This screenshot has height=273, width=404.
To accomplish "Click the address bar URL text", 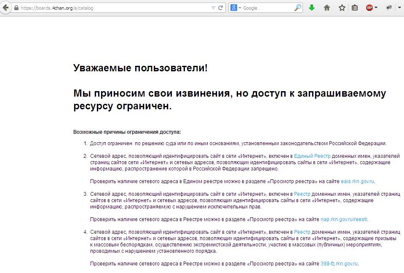I will 57,8.
